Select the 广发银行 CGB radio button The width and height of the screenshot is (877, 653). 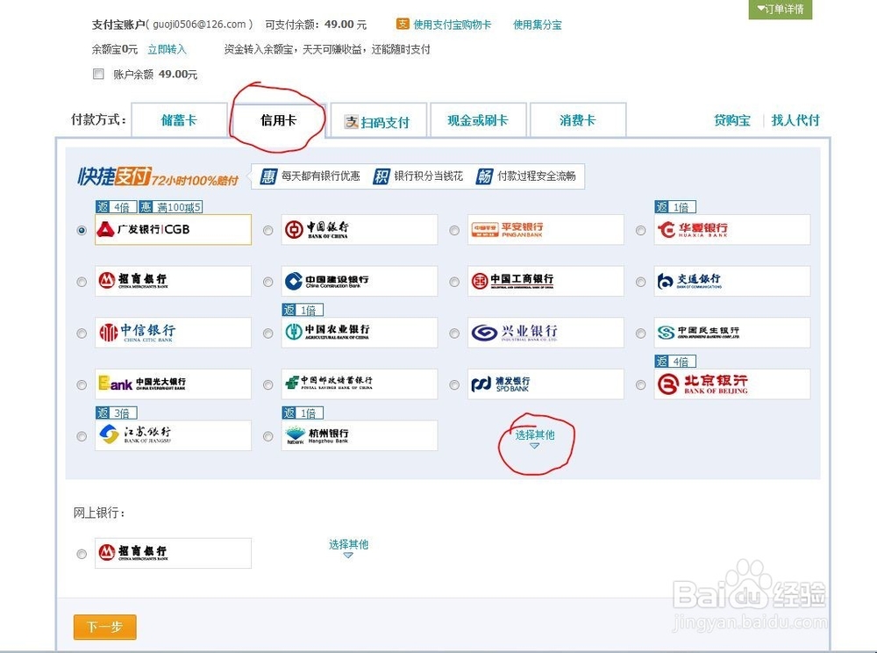coord(82,231)
